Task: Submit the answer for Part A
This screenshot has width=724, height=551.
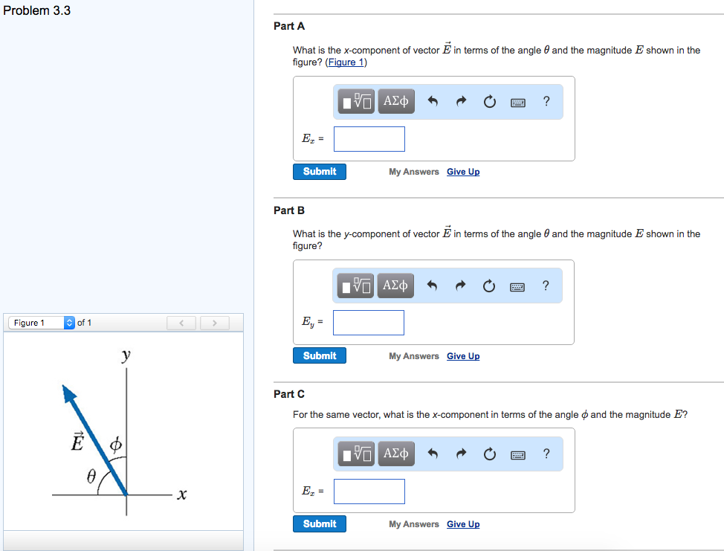Action: click(x=319, y=171)
